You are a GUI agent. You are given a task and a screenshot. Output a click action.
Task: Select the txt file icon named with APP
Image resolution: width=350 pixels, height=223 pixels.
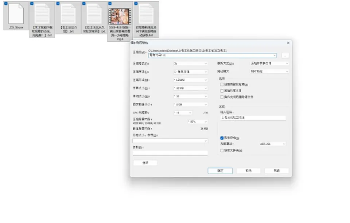click(x=146, y=14)
